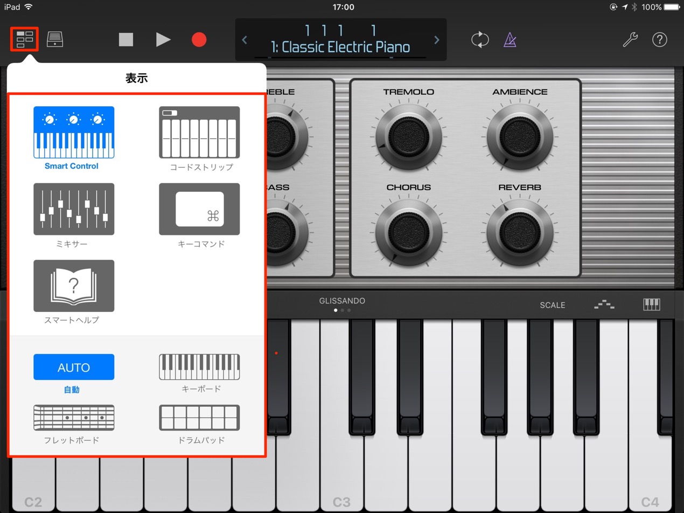Select the ミキサー view
Image resolution: width=684 pixels, height=513 pixels.
coord(74,215)
